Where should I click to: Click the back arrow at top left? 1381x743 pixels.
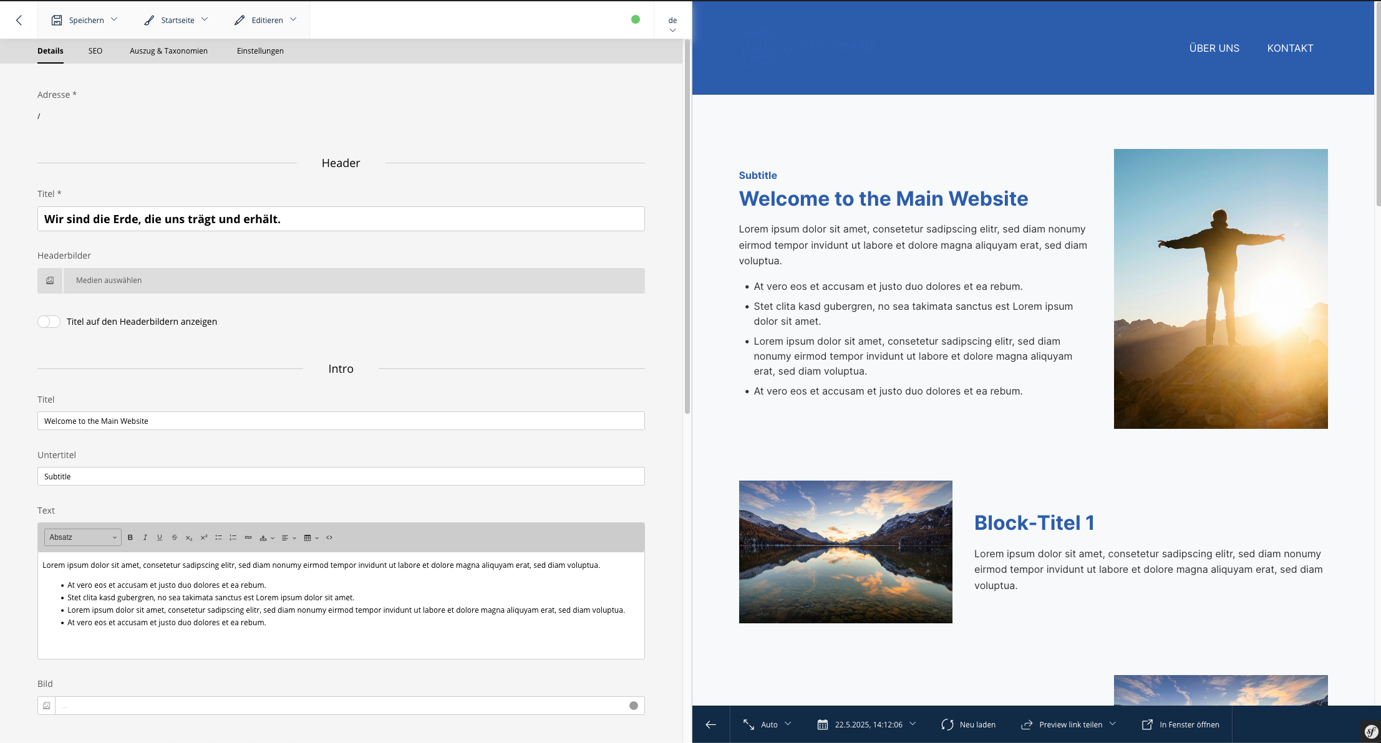19,20
